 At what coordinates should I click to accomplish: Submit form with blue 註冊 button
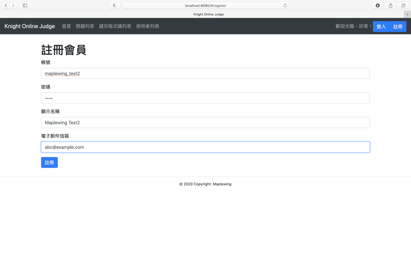coord(49,163)
